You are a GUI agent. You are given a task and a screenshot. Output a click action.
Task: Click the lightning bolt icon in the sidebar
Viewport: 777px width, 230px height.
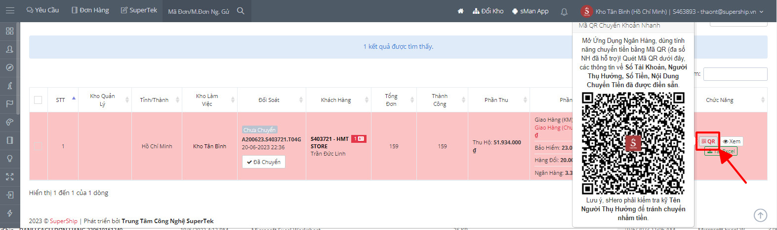(x=9, y=213)
